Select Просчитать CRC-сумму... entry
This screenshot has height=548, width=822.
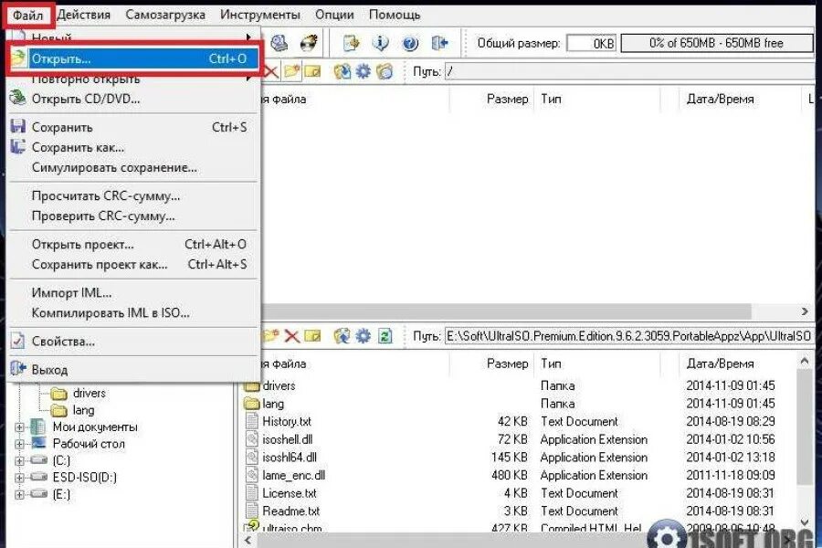pyautogui.click(x=133, y=195)
